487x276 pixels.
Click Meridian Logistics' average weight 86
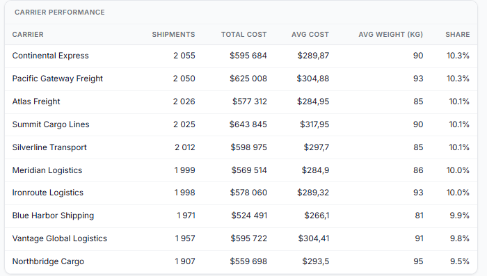click(418, 170)
